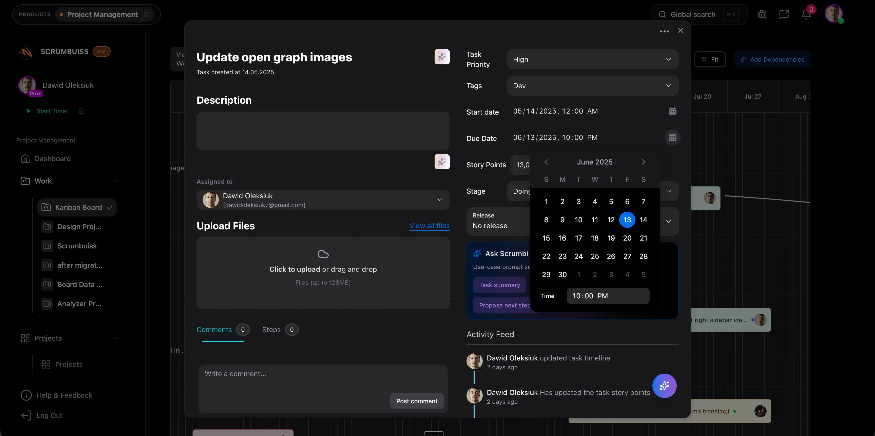Click the Due Date calendar icon
The image size is (875, 436).
point(672,138)
